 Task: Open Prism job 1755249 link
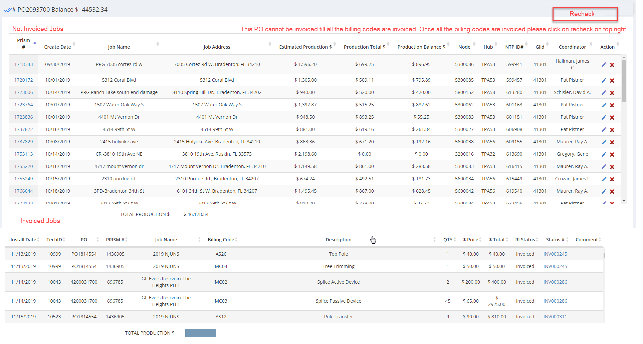pyautogui.click(x=23, y=179)
